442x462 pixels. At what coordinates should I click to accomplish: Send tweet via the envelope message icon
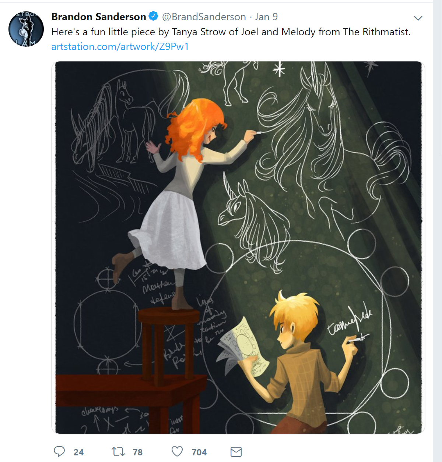pos(236,452)
